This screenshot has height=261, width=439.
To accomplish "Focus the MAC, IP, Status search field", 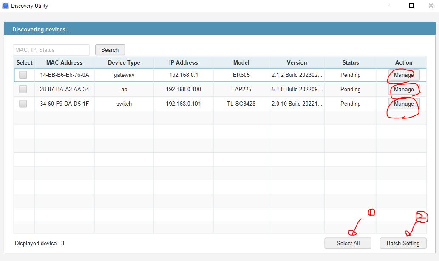I will 51,50.
